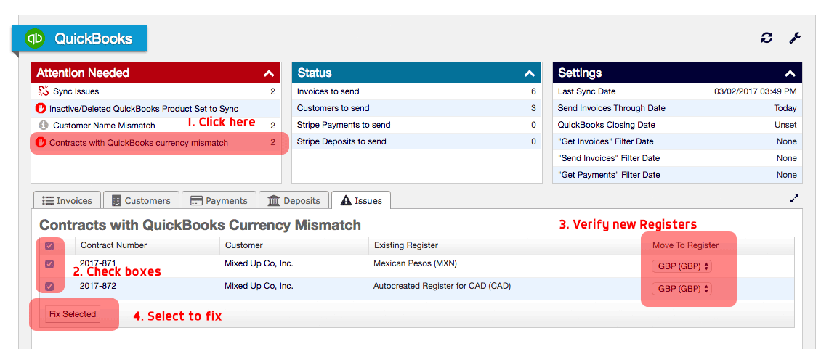The height and width of the screenshot is (349, 829).
Task: Toggle the select-all checkbox in table header
Action: (x=49, y=245)
